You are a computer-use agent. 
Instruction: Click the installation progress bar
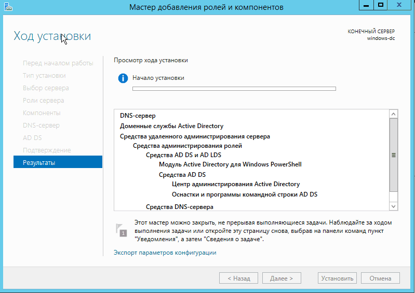coord(234,89)
